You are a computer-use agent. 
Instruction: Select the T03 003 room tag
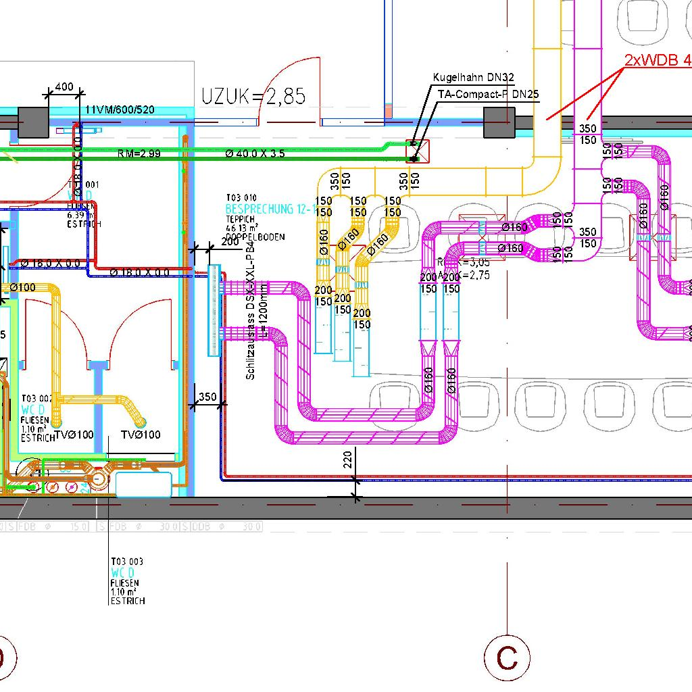click(127, 562)
